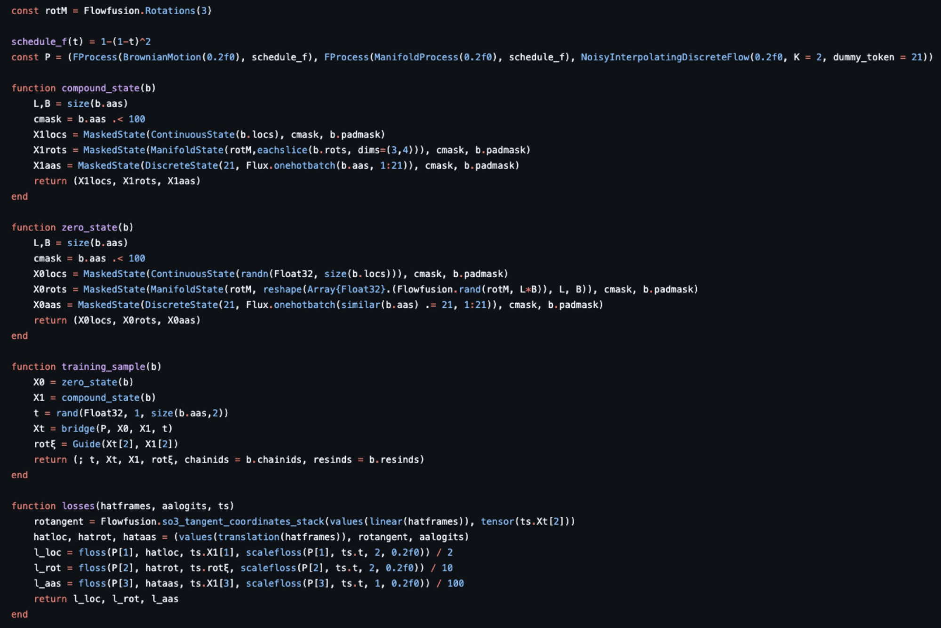Click eachslice in the X1rots line

click(282, 150)
